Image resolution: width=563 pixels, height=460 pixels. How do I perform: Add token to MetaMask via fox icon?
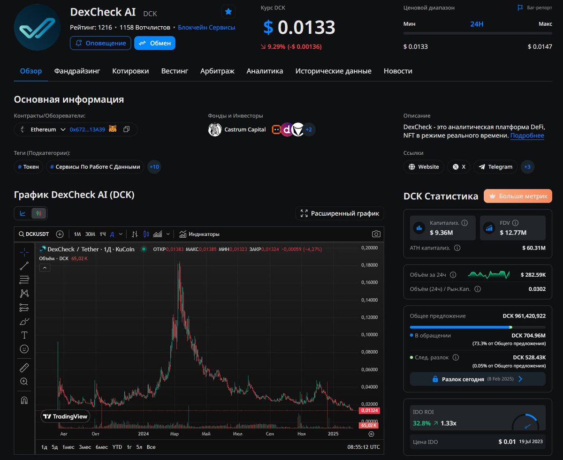[x=113, y=129]
